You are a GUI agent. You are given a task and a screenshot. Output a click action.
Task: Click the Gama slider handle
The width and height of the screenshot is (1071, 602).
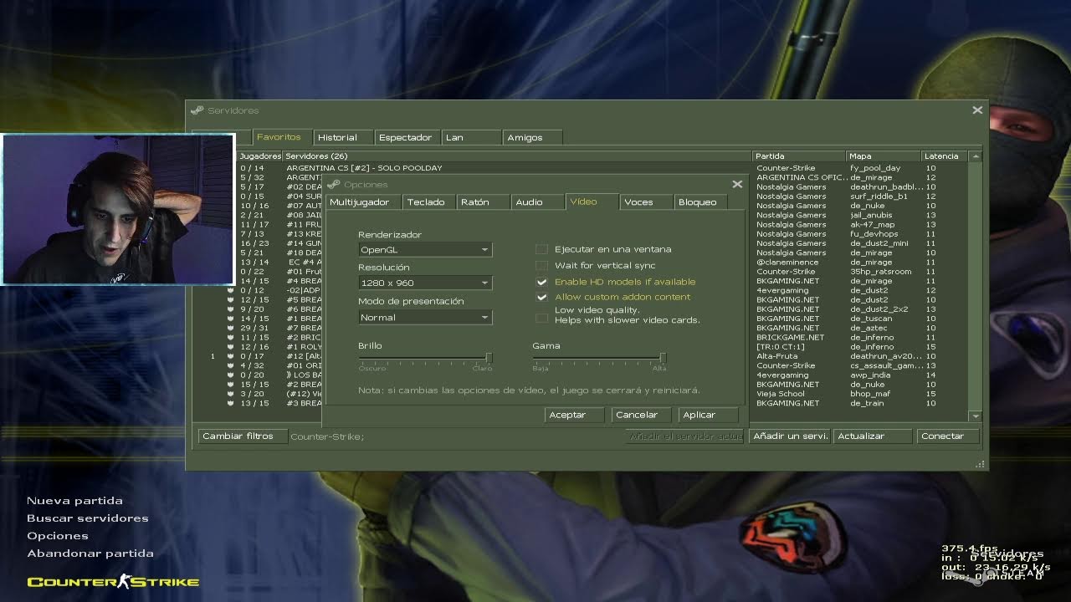tap(663, 358)
